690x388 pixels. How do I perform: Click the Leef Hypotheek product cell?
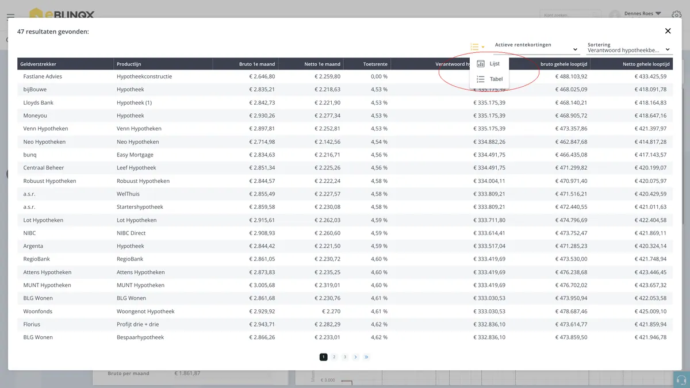click(136, 168)
